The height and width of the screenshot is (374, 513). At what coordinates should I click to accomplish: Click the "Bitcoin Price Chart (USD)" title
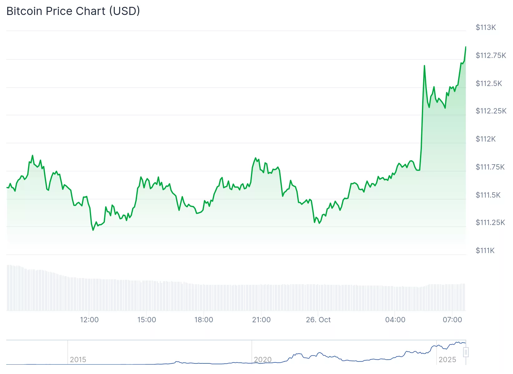(73, 11)
